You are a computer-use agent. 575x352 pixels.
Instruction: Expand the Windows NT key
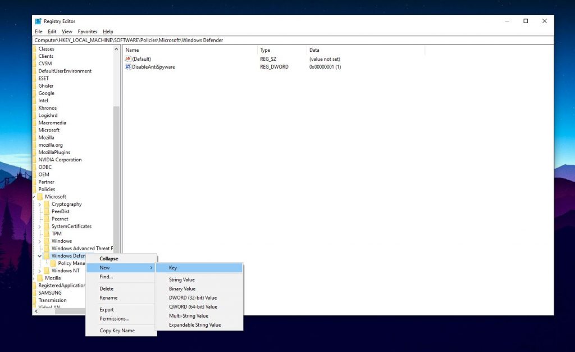tap(40, 271)
